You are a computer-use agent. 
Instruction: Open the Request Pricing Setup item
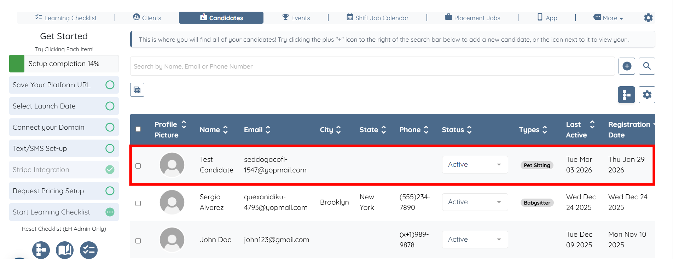point(64,191)
